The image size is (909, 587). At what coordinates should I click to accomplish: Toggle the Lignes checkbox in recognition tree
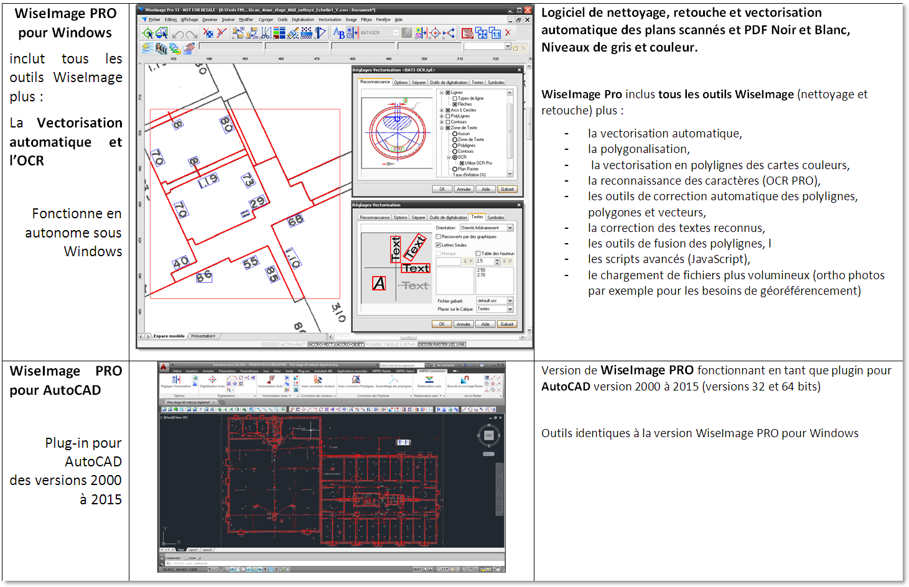(x=447, y=93)
